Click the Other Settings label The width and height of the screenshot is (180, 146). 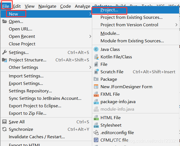click(23, 67)
